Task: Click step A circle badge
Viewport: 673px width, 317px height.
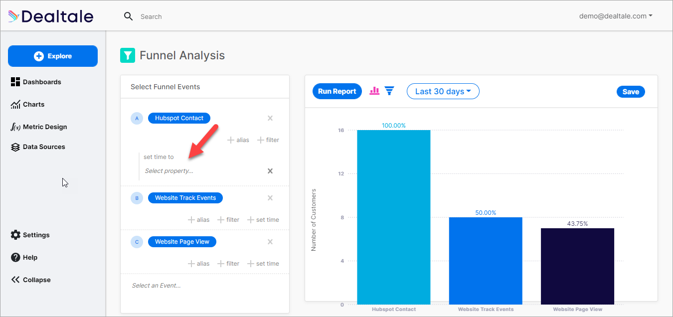Action: (137, 118)
